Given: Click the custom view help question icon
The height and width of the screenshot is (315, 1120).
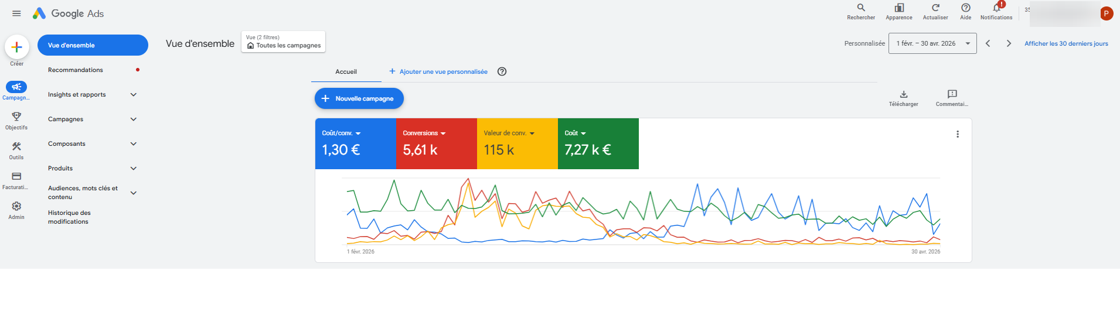Looking at the screenshot, I should [502, 71].
